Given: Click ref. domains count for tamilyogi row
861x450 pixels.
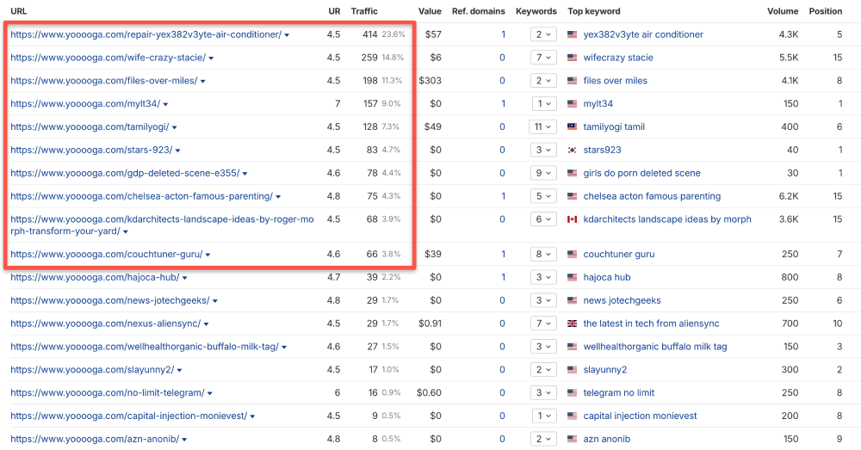Looking at the screenshot, I should tap(502, 126).
